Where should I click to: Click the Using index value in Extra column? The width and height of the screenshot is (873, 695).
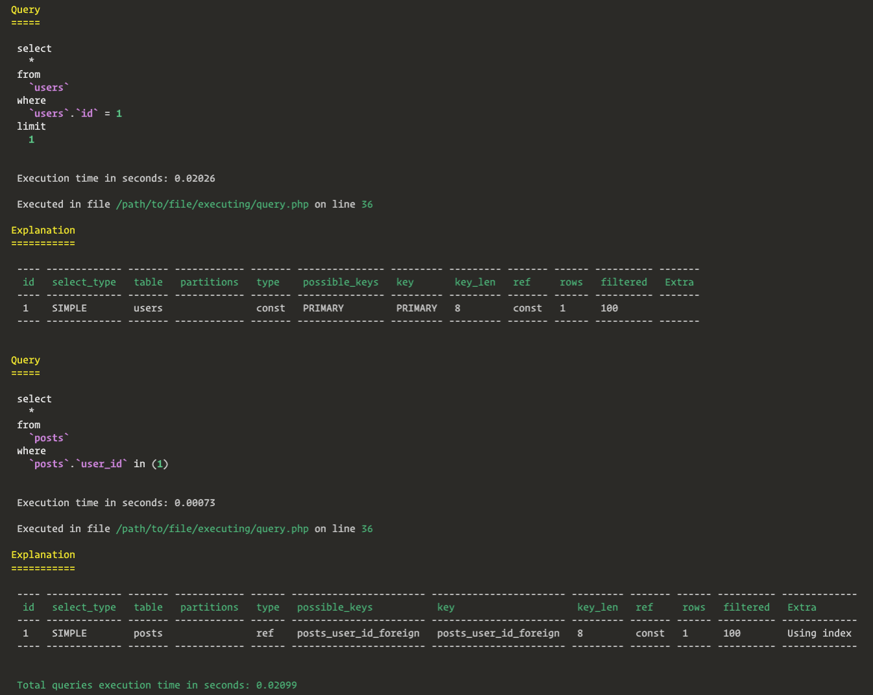(819, 633)
